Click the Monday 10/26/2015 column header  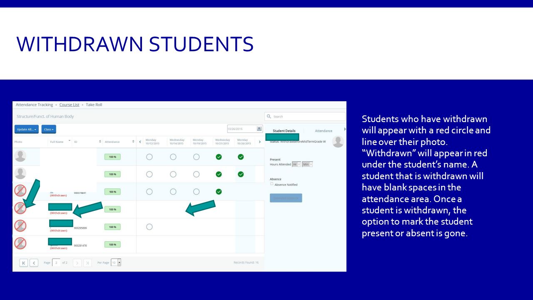244,142
